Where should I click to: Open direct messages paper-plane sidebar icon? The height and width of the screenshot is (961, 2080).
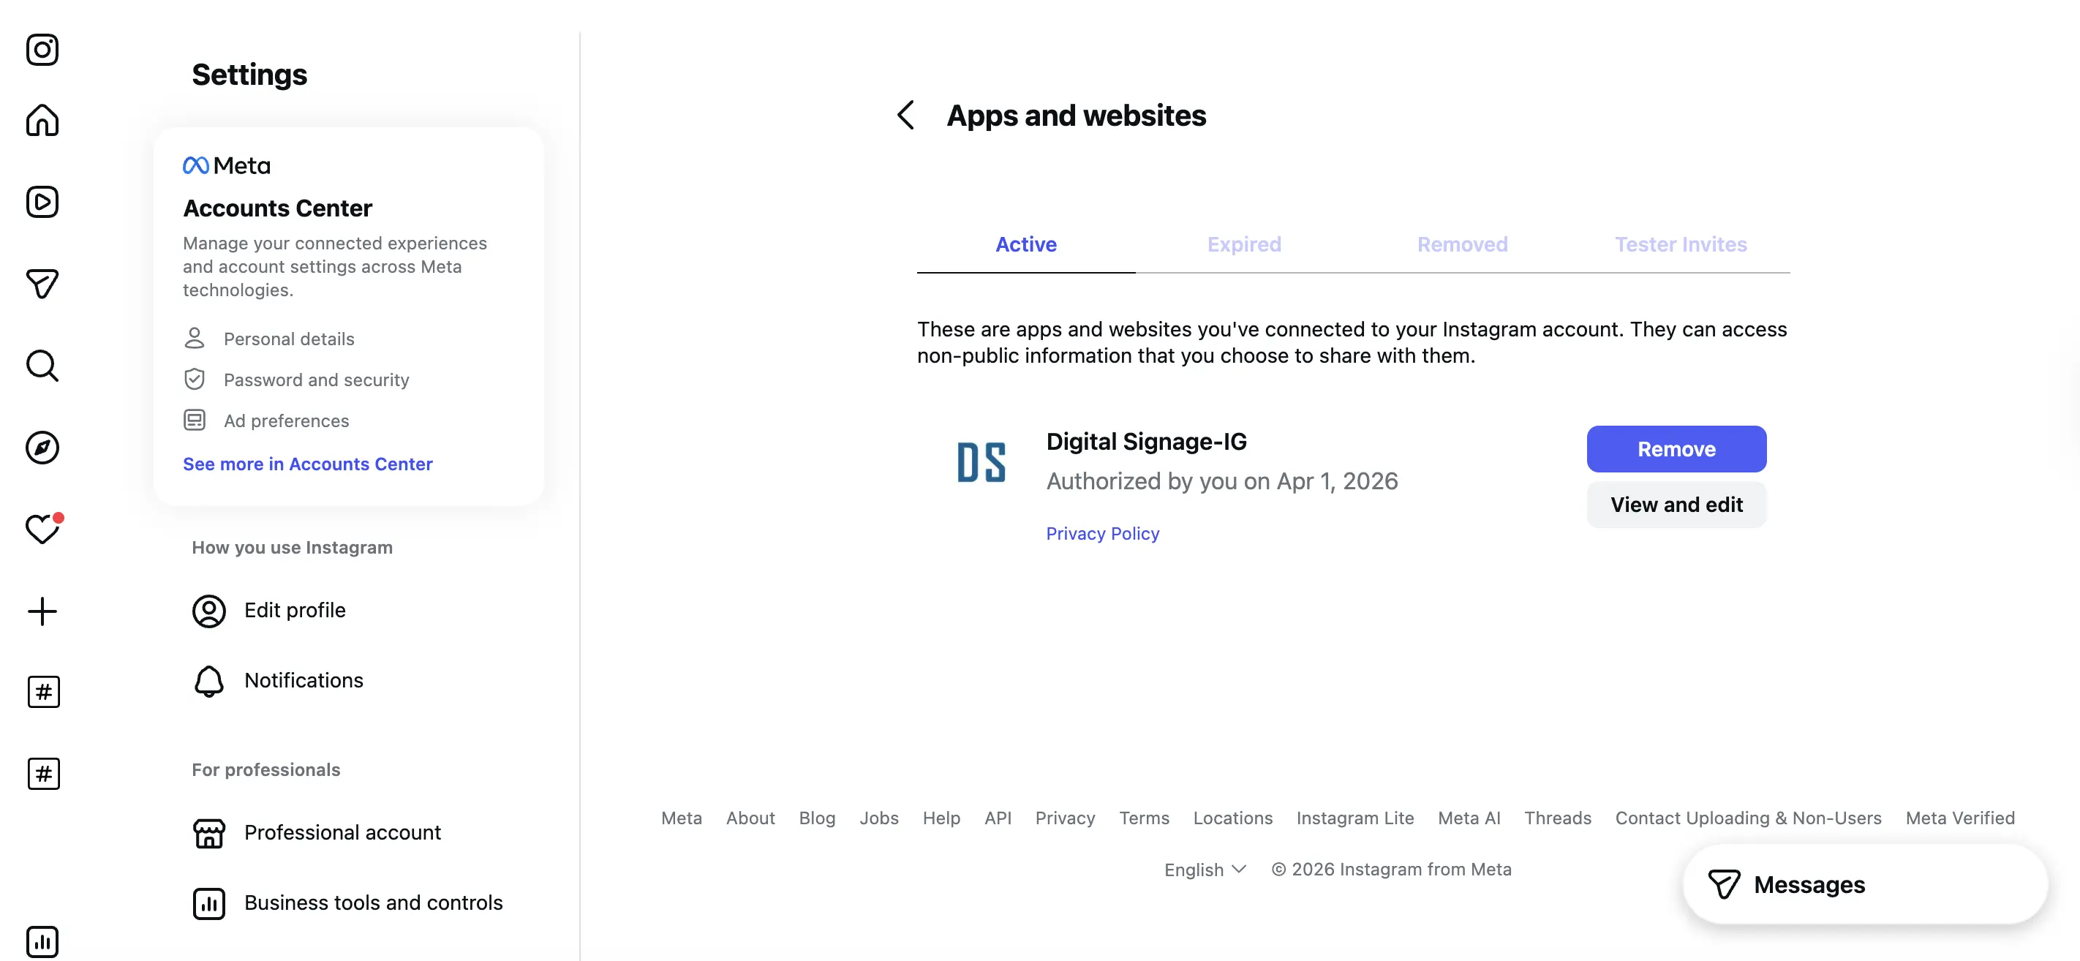click(x=42, y=284)
